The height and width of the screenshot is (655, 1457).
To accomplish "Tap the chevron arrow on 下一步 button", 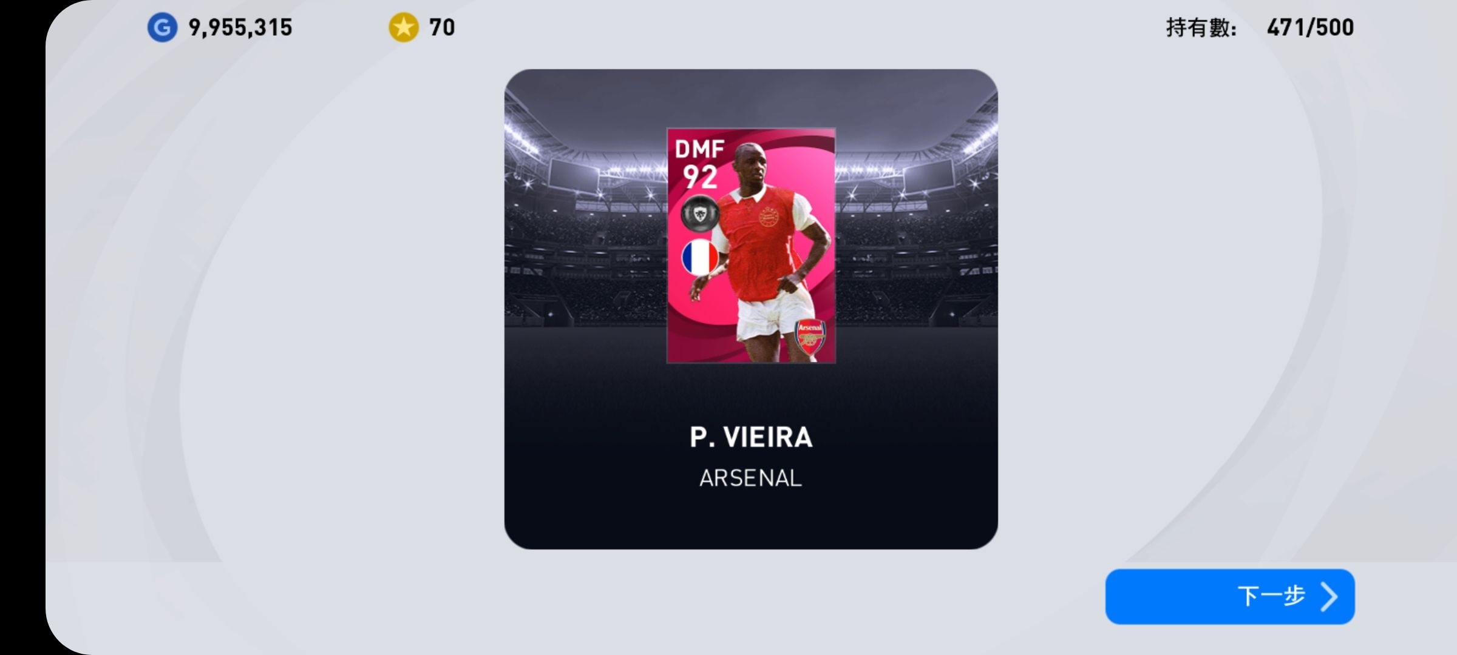I will tap(1328, 597).
